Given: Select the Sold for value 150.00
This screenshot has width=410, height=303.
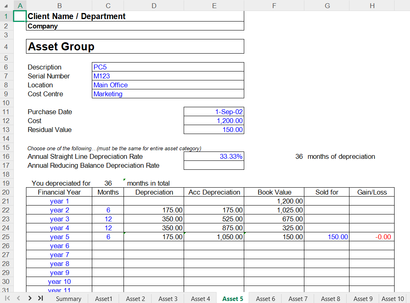Looking at the screenshot, I should pos(327,237).
